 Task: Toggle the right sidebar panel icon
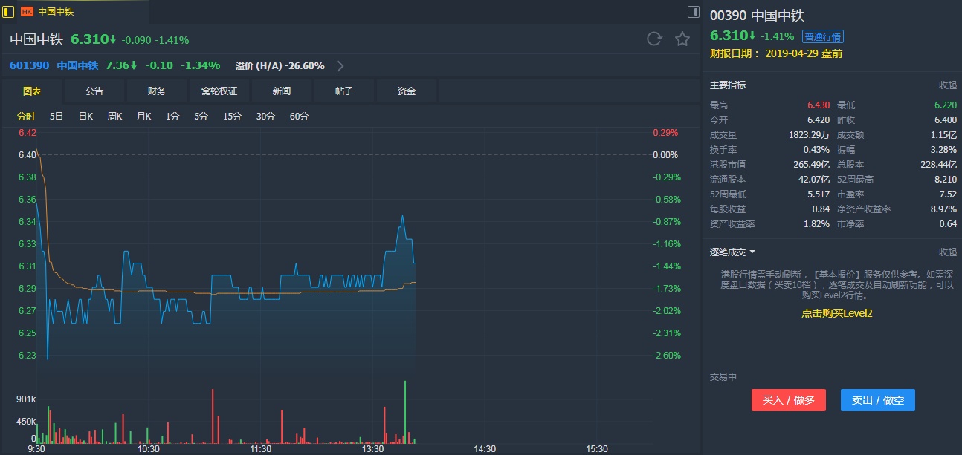[693, 11]
